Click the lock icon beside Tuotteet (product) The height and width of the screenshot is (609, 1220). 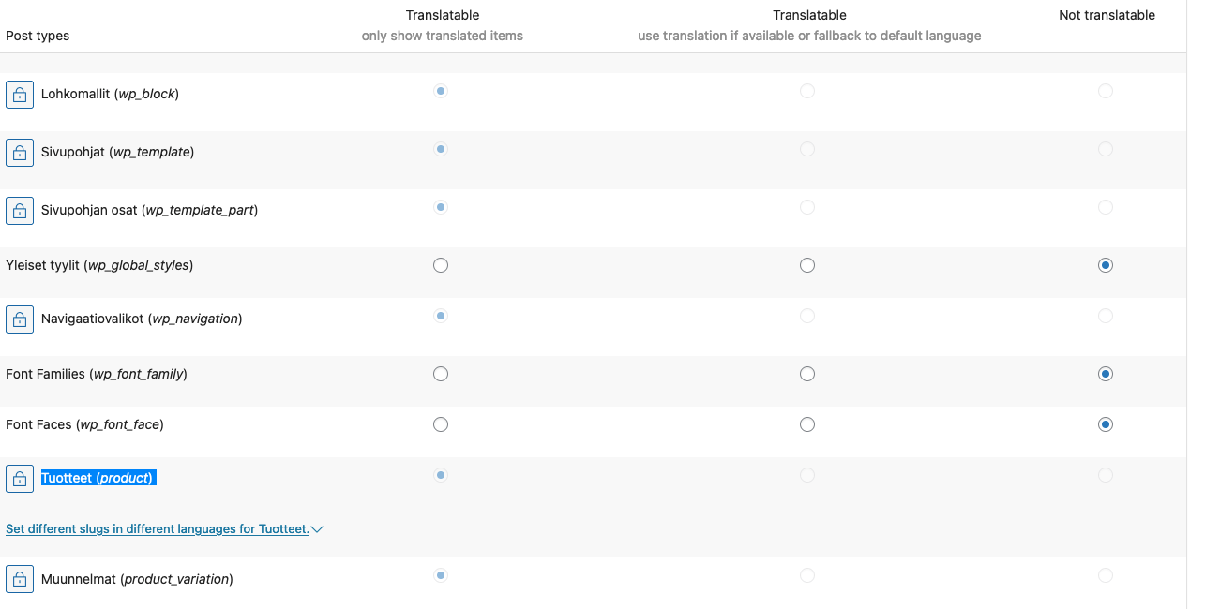pyautogui.click(x=20, y=479)
